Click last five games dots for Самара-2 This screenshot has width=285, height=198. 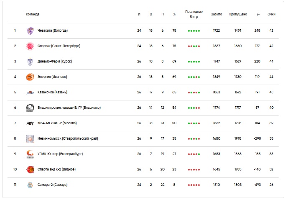point(194,185)
